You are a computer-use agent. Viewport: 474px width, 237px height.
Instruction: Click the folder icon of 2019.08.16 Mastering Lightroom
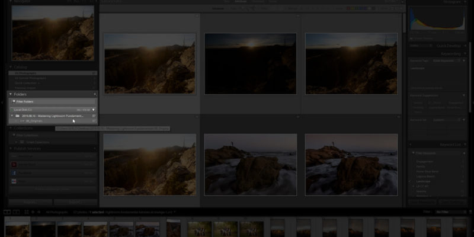tap(18, 116)
